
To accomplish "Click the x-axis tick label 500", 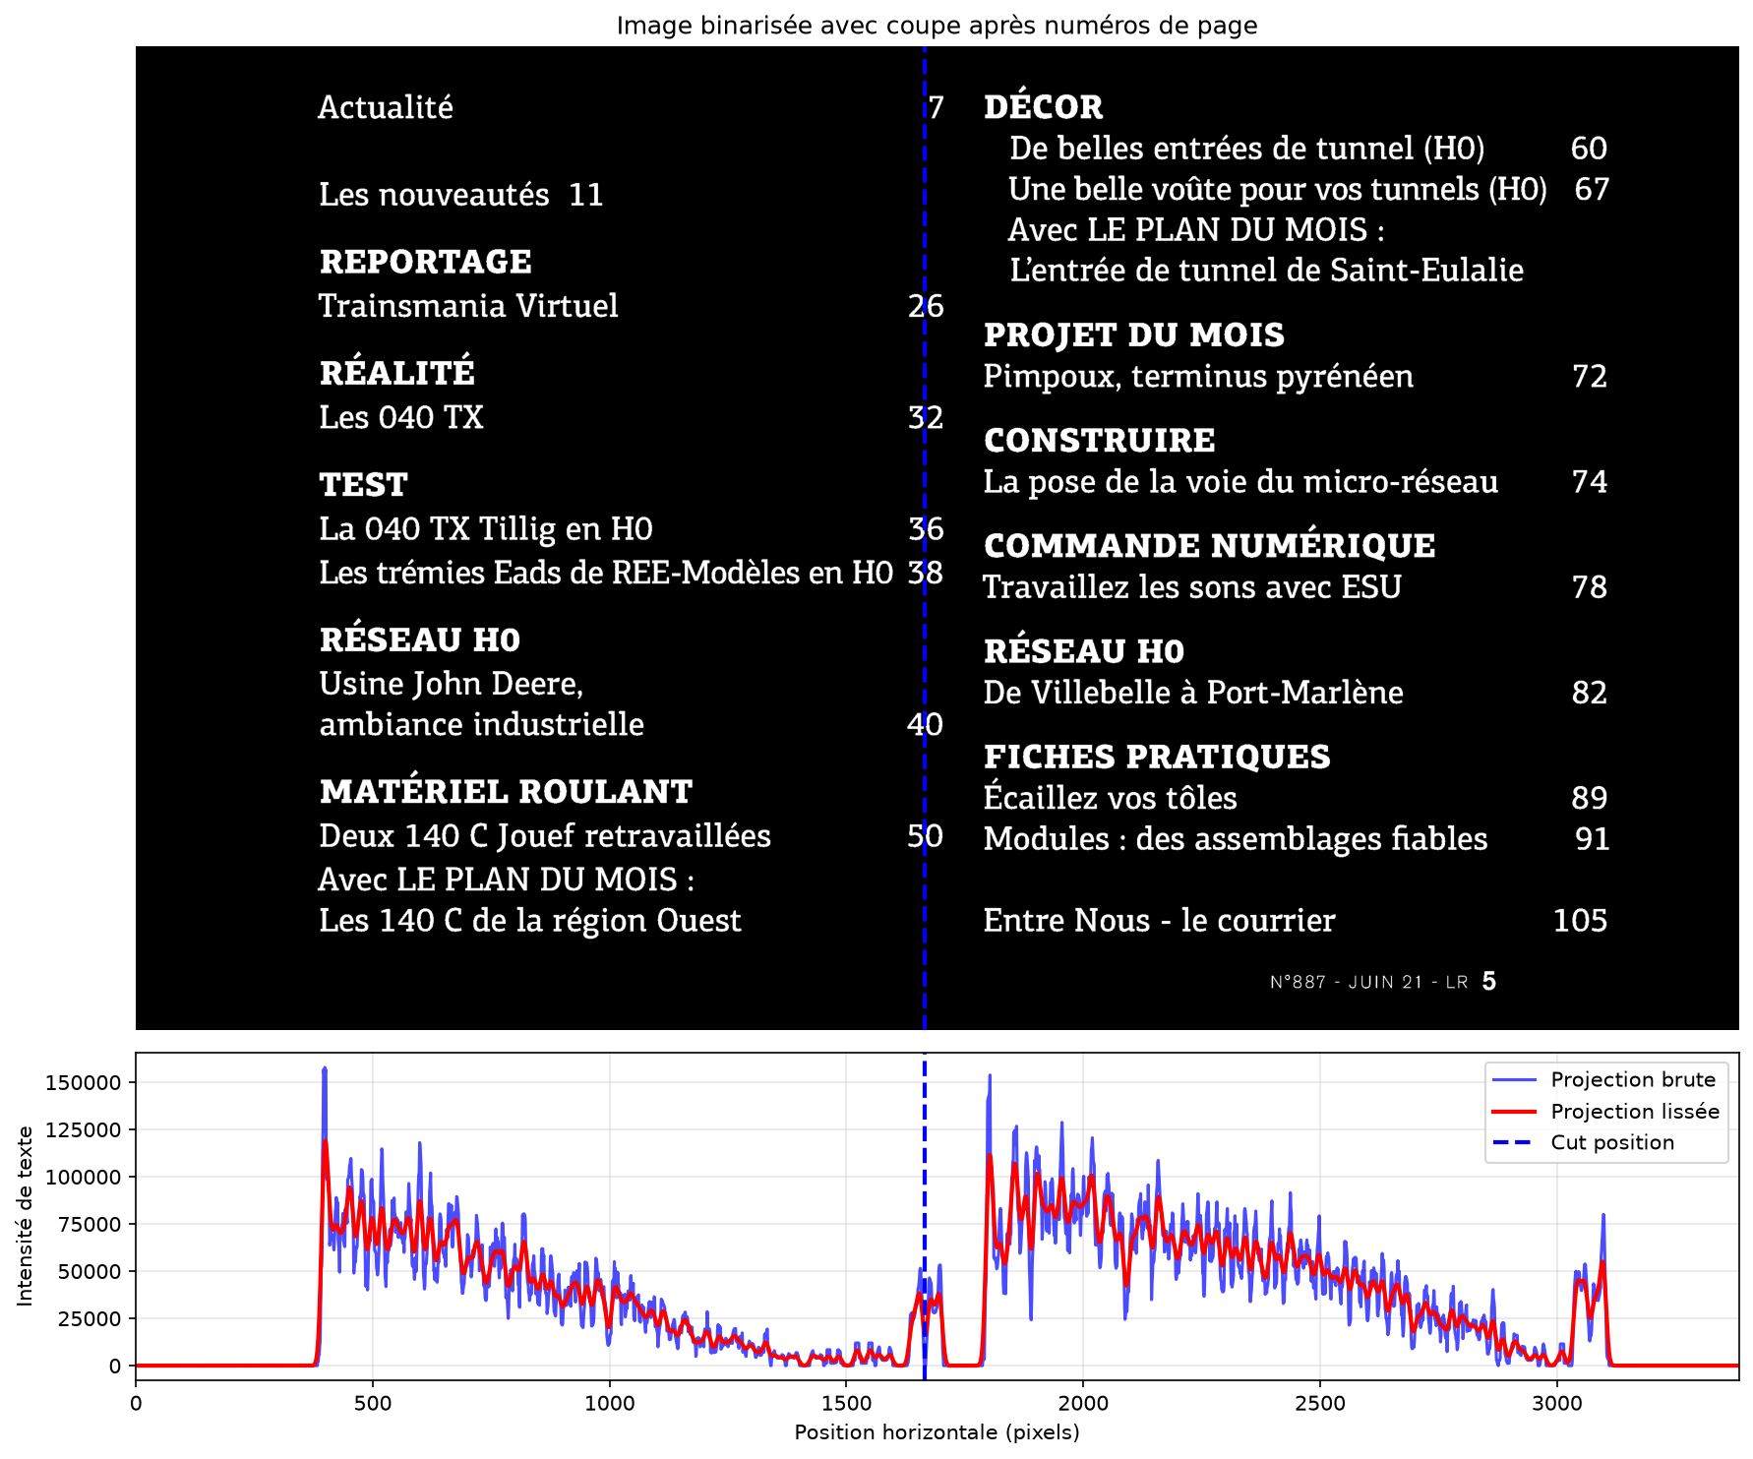I will pyautogui.click(x=373, y=1404).
